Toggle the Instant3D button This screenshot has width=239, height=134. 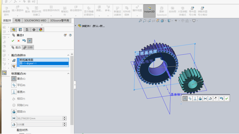[x=149, y=11]
